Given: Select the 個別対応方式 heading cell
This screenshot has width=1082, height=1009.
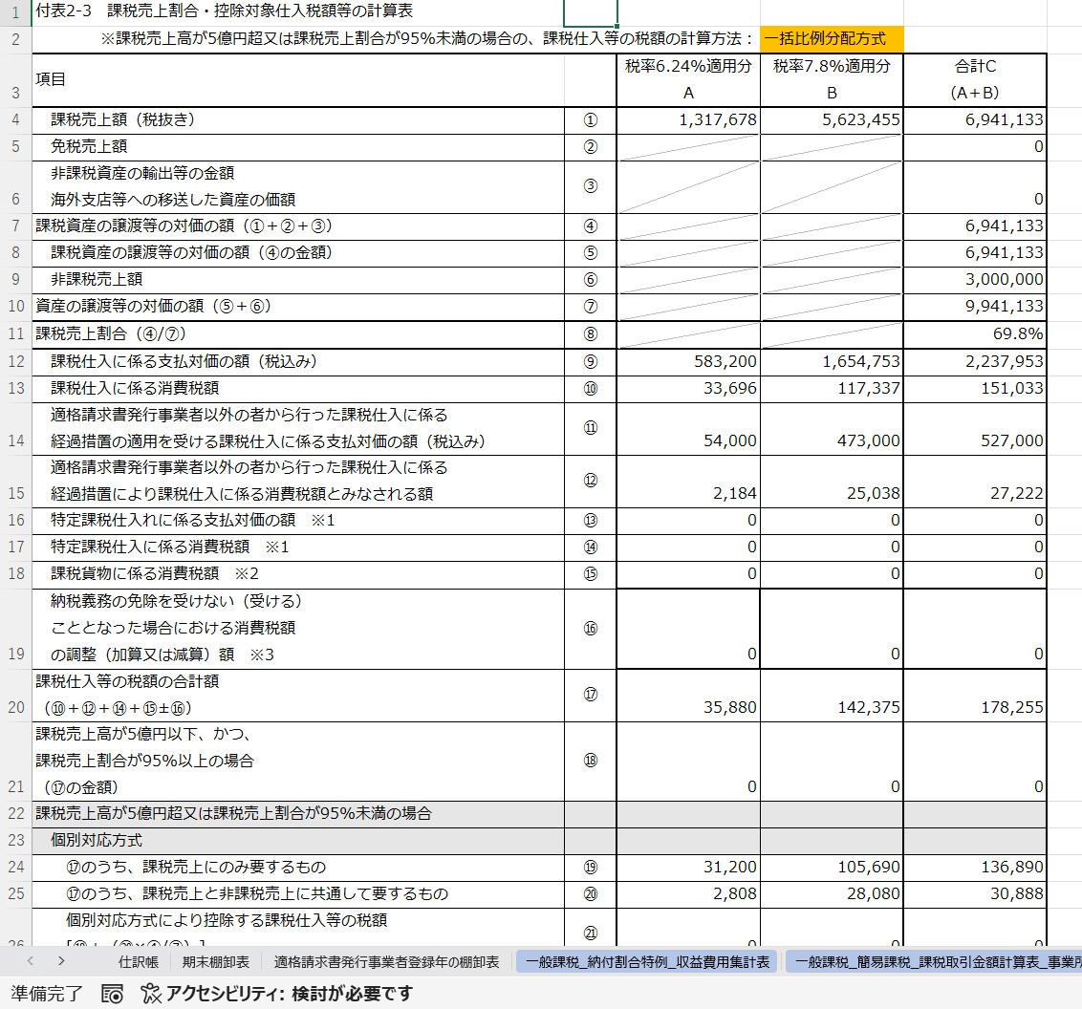Looking at the screenshot, I should (298, 841).
